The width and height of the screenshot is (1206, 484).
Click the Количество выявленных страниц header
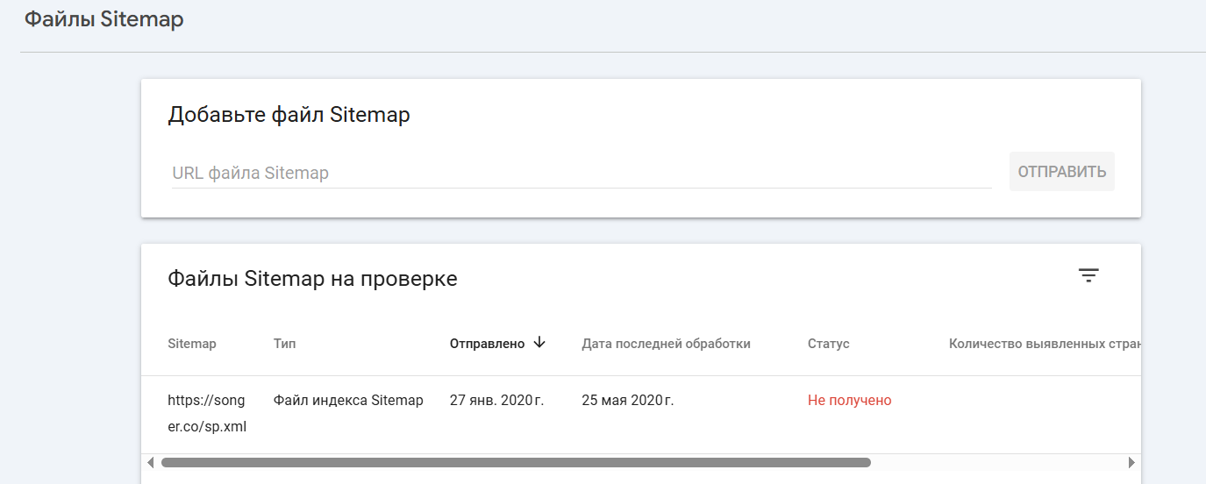click(x=1044, y=344)
